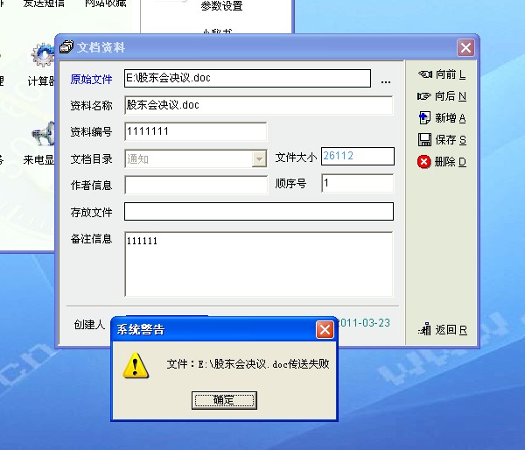Confirm the warning with 确定
The image size is (525, 450).
(x=224, y=400)
